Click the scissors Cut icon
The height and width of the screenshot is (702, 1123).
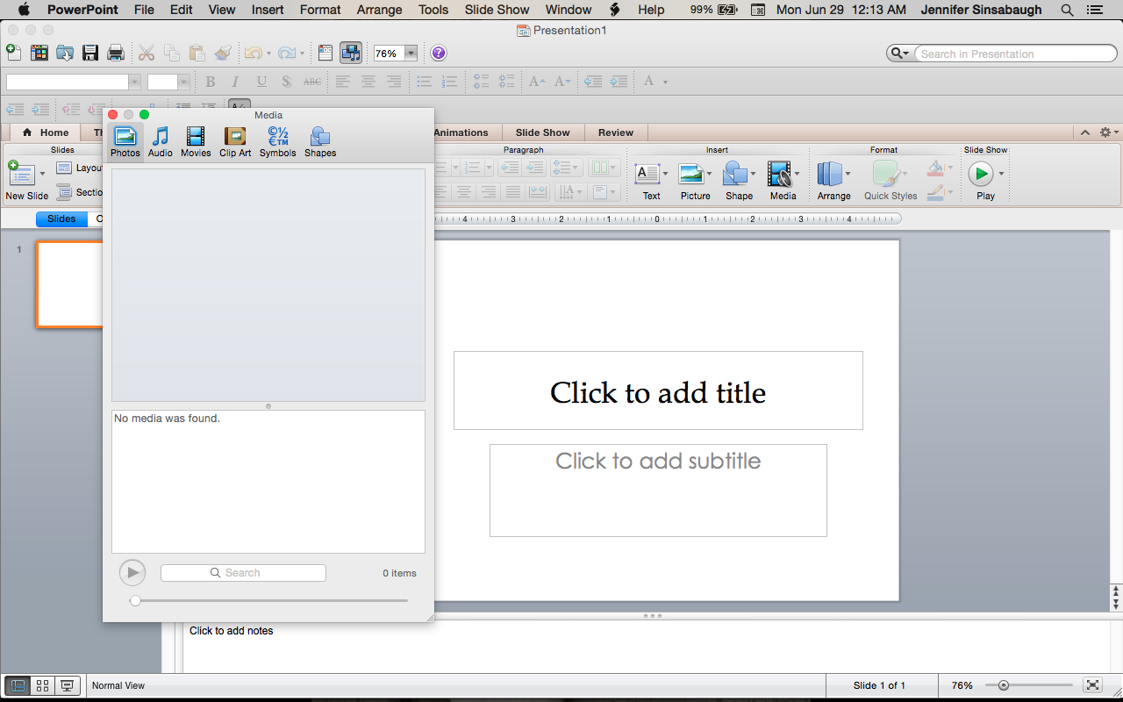click(147, 54)
